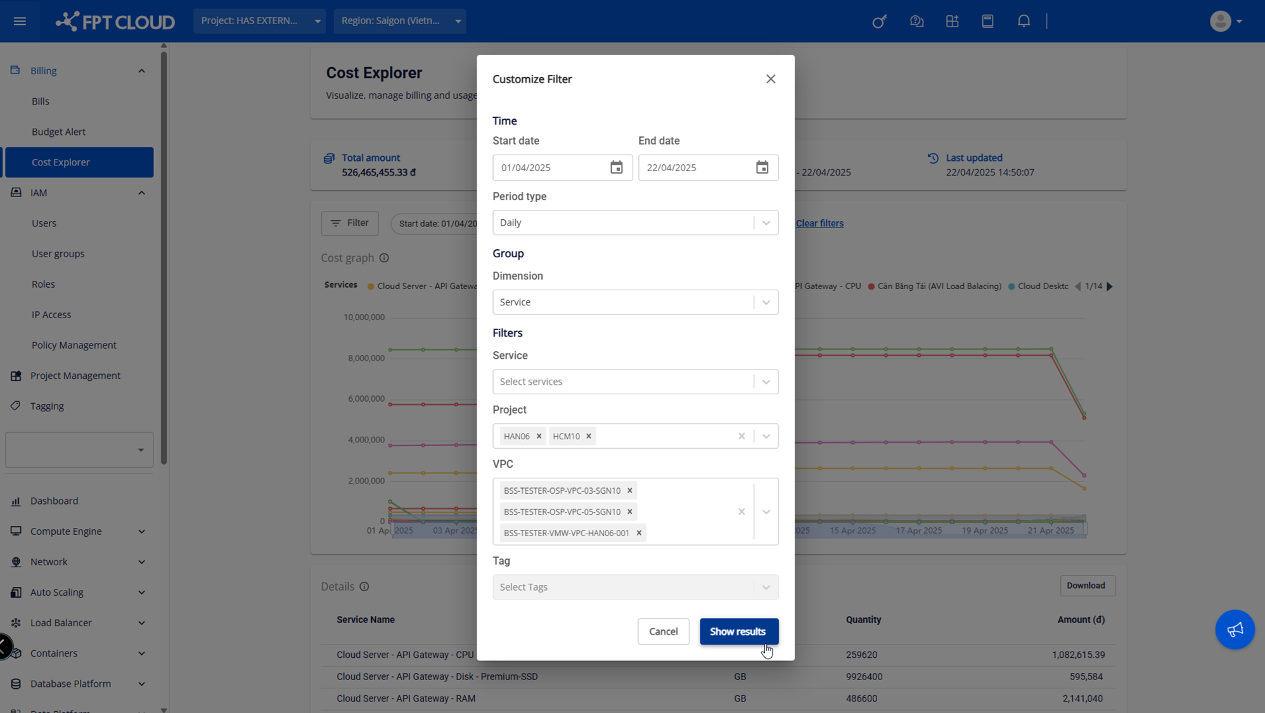
Task: Close the Customize Filter dialog
Action: click(770, 79)
